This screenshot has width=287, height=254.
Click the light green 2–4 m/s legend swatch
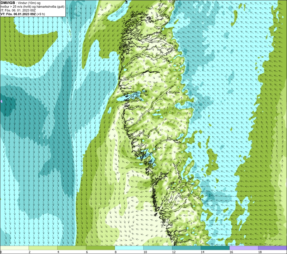tap(43, 248)
